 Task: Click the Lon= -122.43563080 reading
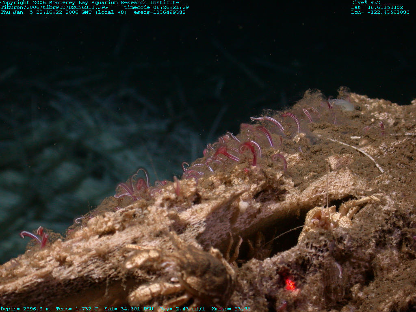click(x=380, y=12)
